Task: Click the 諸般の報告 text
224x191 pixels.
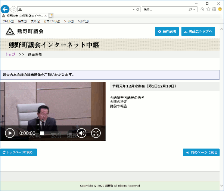Action: click(x=119, y=106)
